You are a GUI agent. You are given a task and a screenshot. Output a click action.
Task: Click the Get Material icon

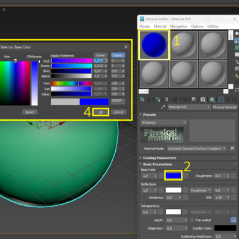142,99
